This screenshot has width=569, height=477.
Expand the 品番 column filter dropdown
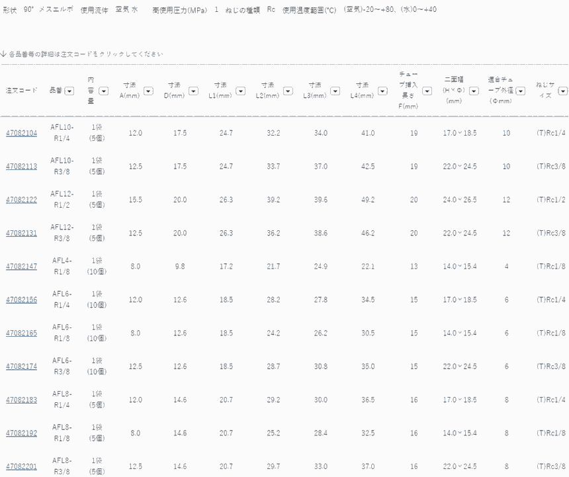(69, 91)
